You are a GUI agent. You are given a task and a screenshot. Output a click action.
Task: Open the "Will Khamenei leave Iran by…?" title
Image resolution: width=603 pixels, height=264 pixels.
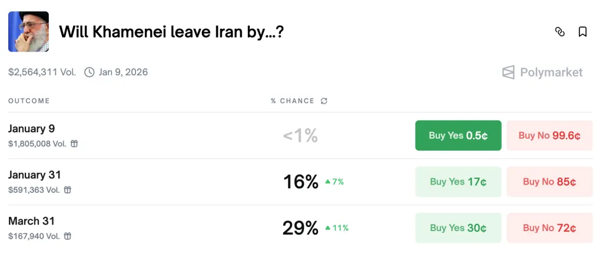coord(172,32)
